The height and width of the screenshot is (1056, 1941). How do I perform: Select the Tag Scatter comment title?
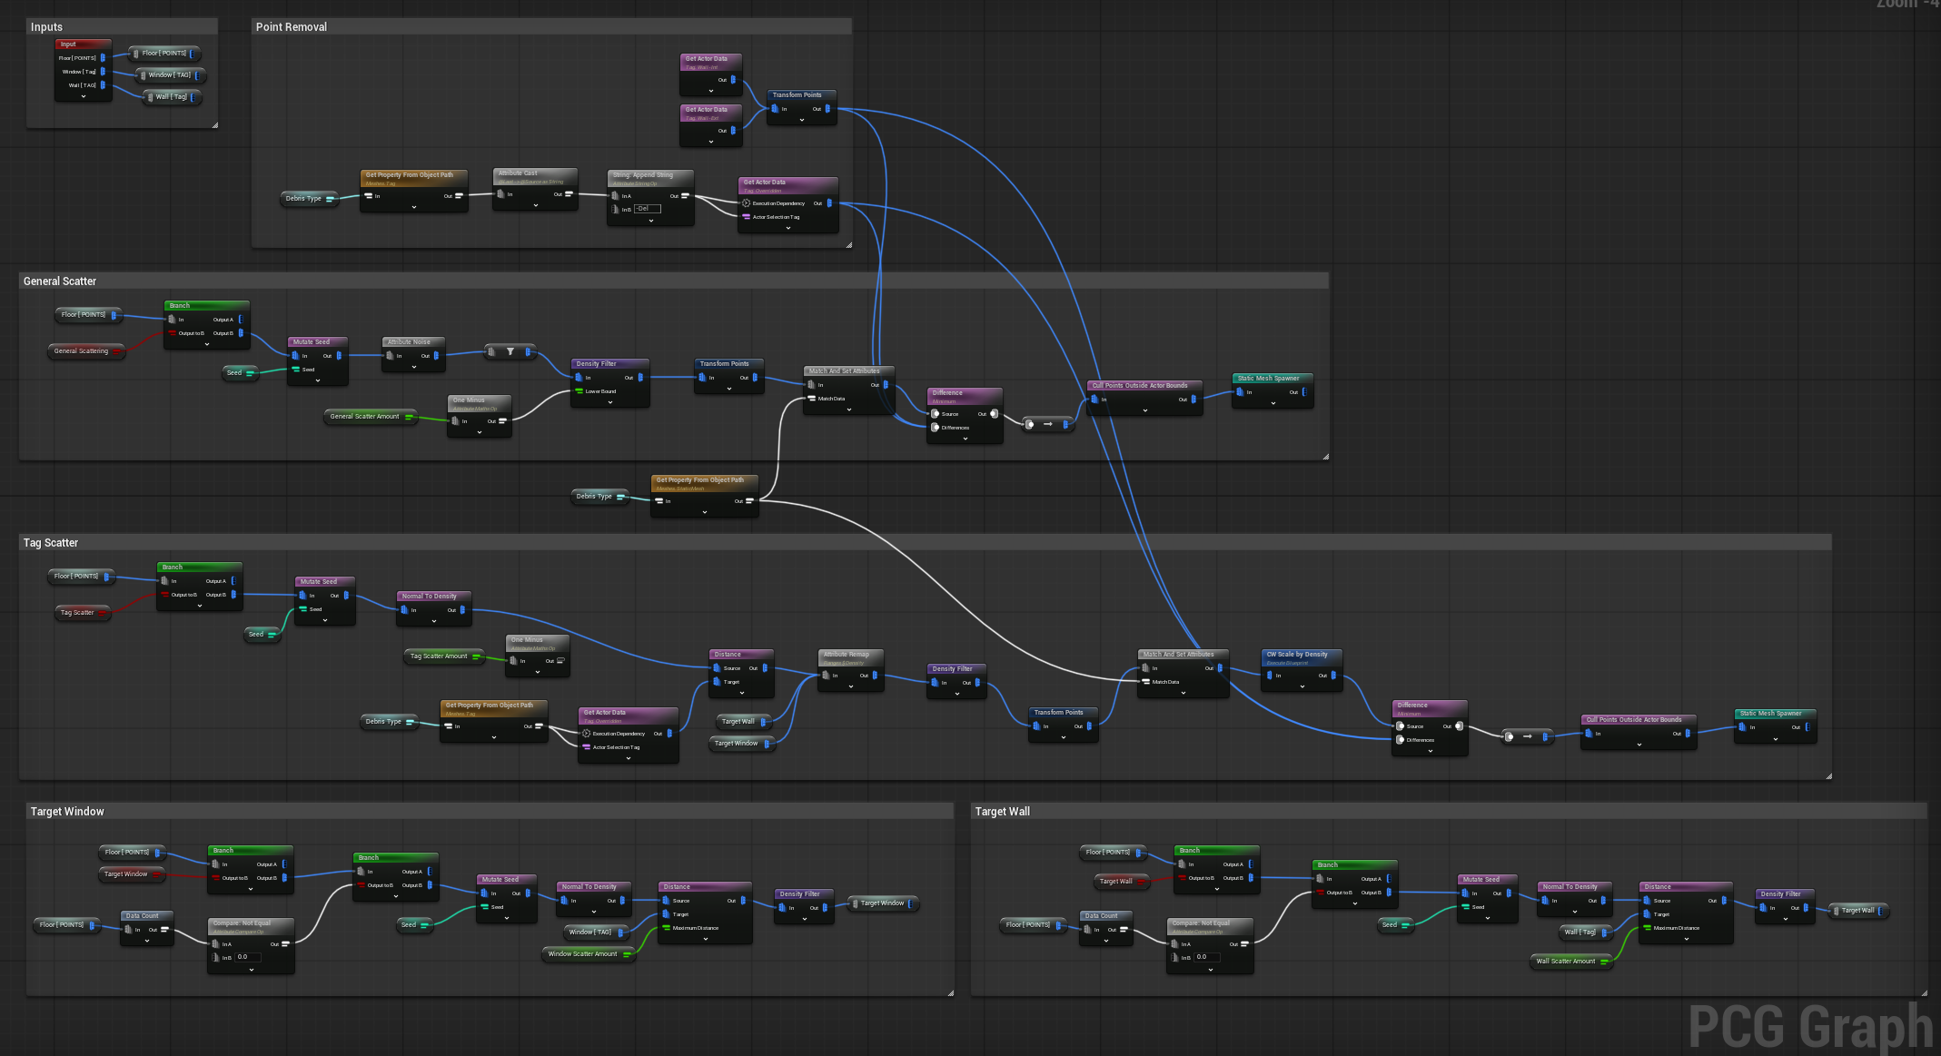pos(51,543)
